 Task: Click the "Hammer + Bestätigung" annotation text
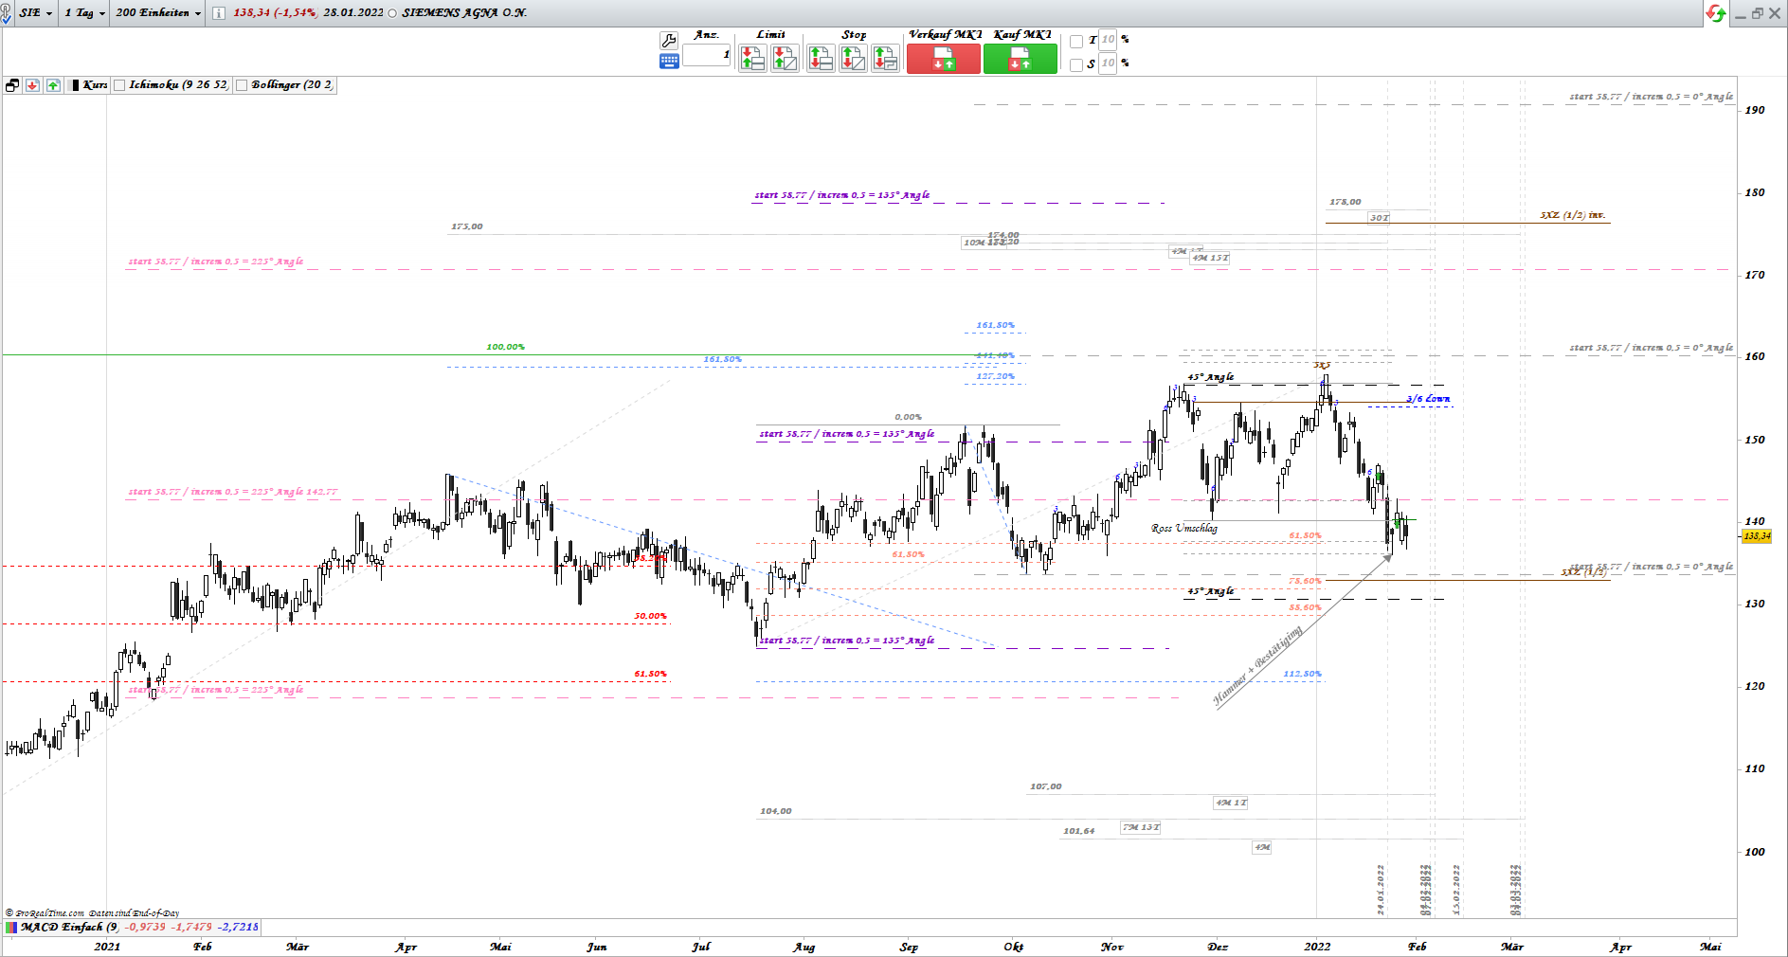pyautogui.click(x=1258, y=665)
